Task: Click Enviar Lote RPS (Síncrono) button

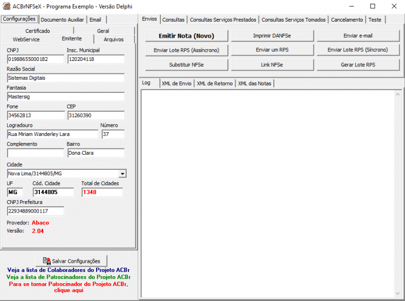Action: pos(358,50)
